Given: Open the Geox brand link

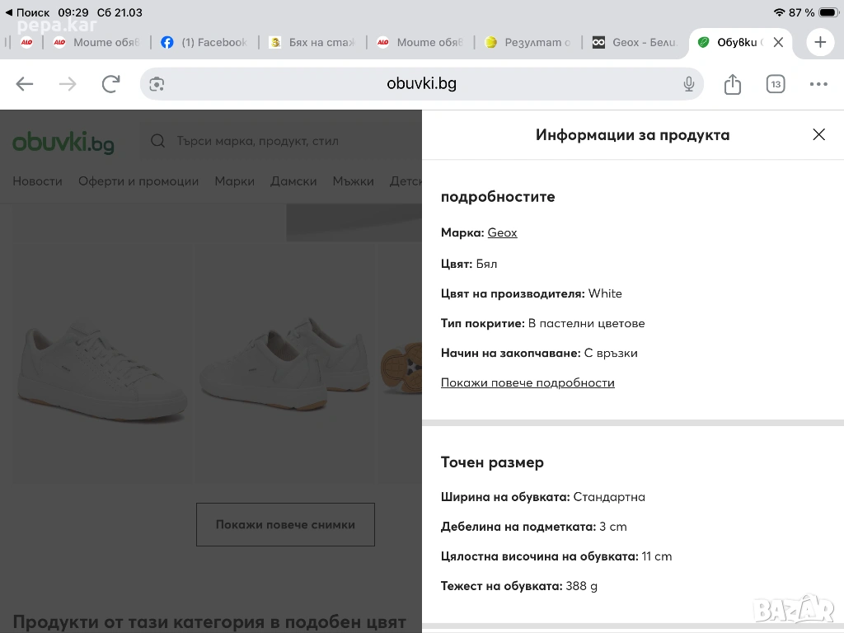Looking at the screenshot, I should 502,233.
